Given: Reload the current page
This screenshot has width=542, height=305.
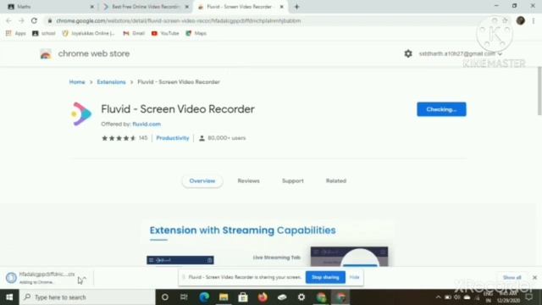Looking at the screenshot, I should point(34,20).
